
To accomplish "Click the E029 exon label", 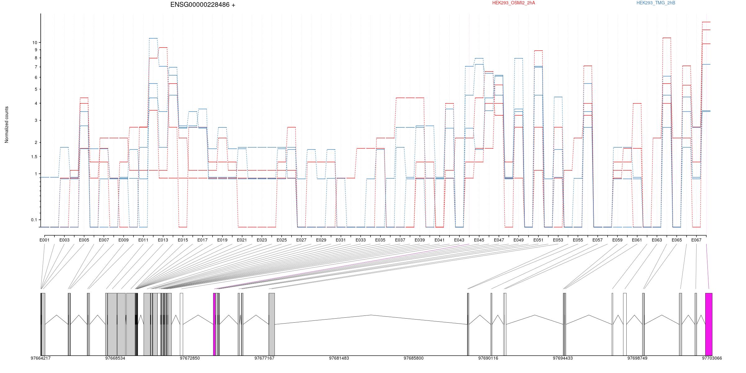I will [x=321, y=240].
